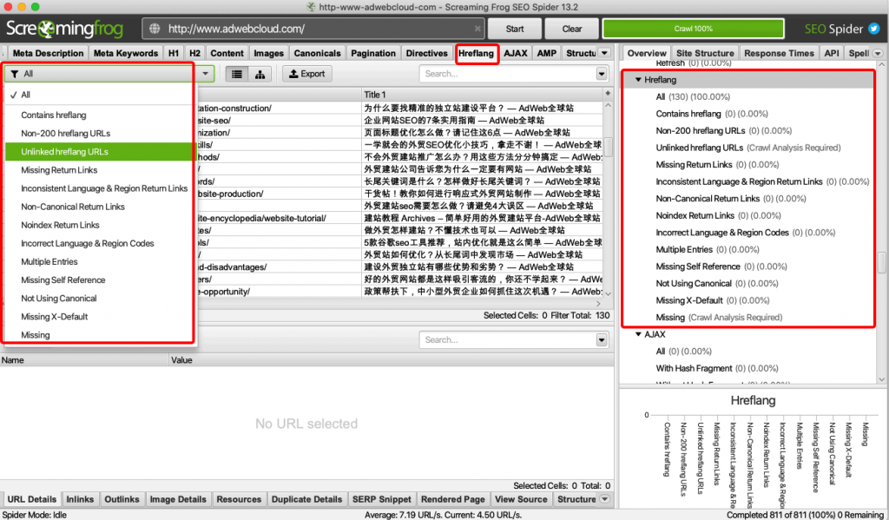Show more bottom tabs via the overflow arrow
The image size is (889, 520).
coord(605,499)
